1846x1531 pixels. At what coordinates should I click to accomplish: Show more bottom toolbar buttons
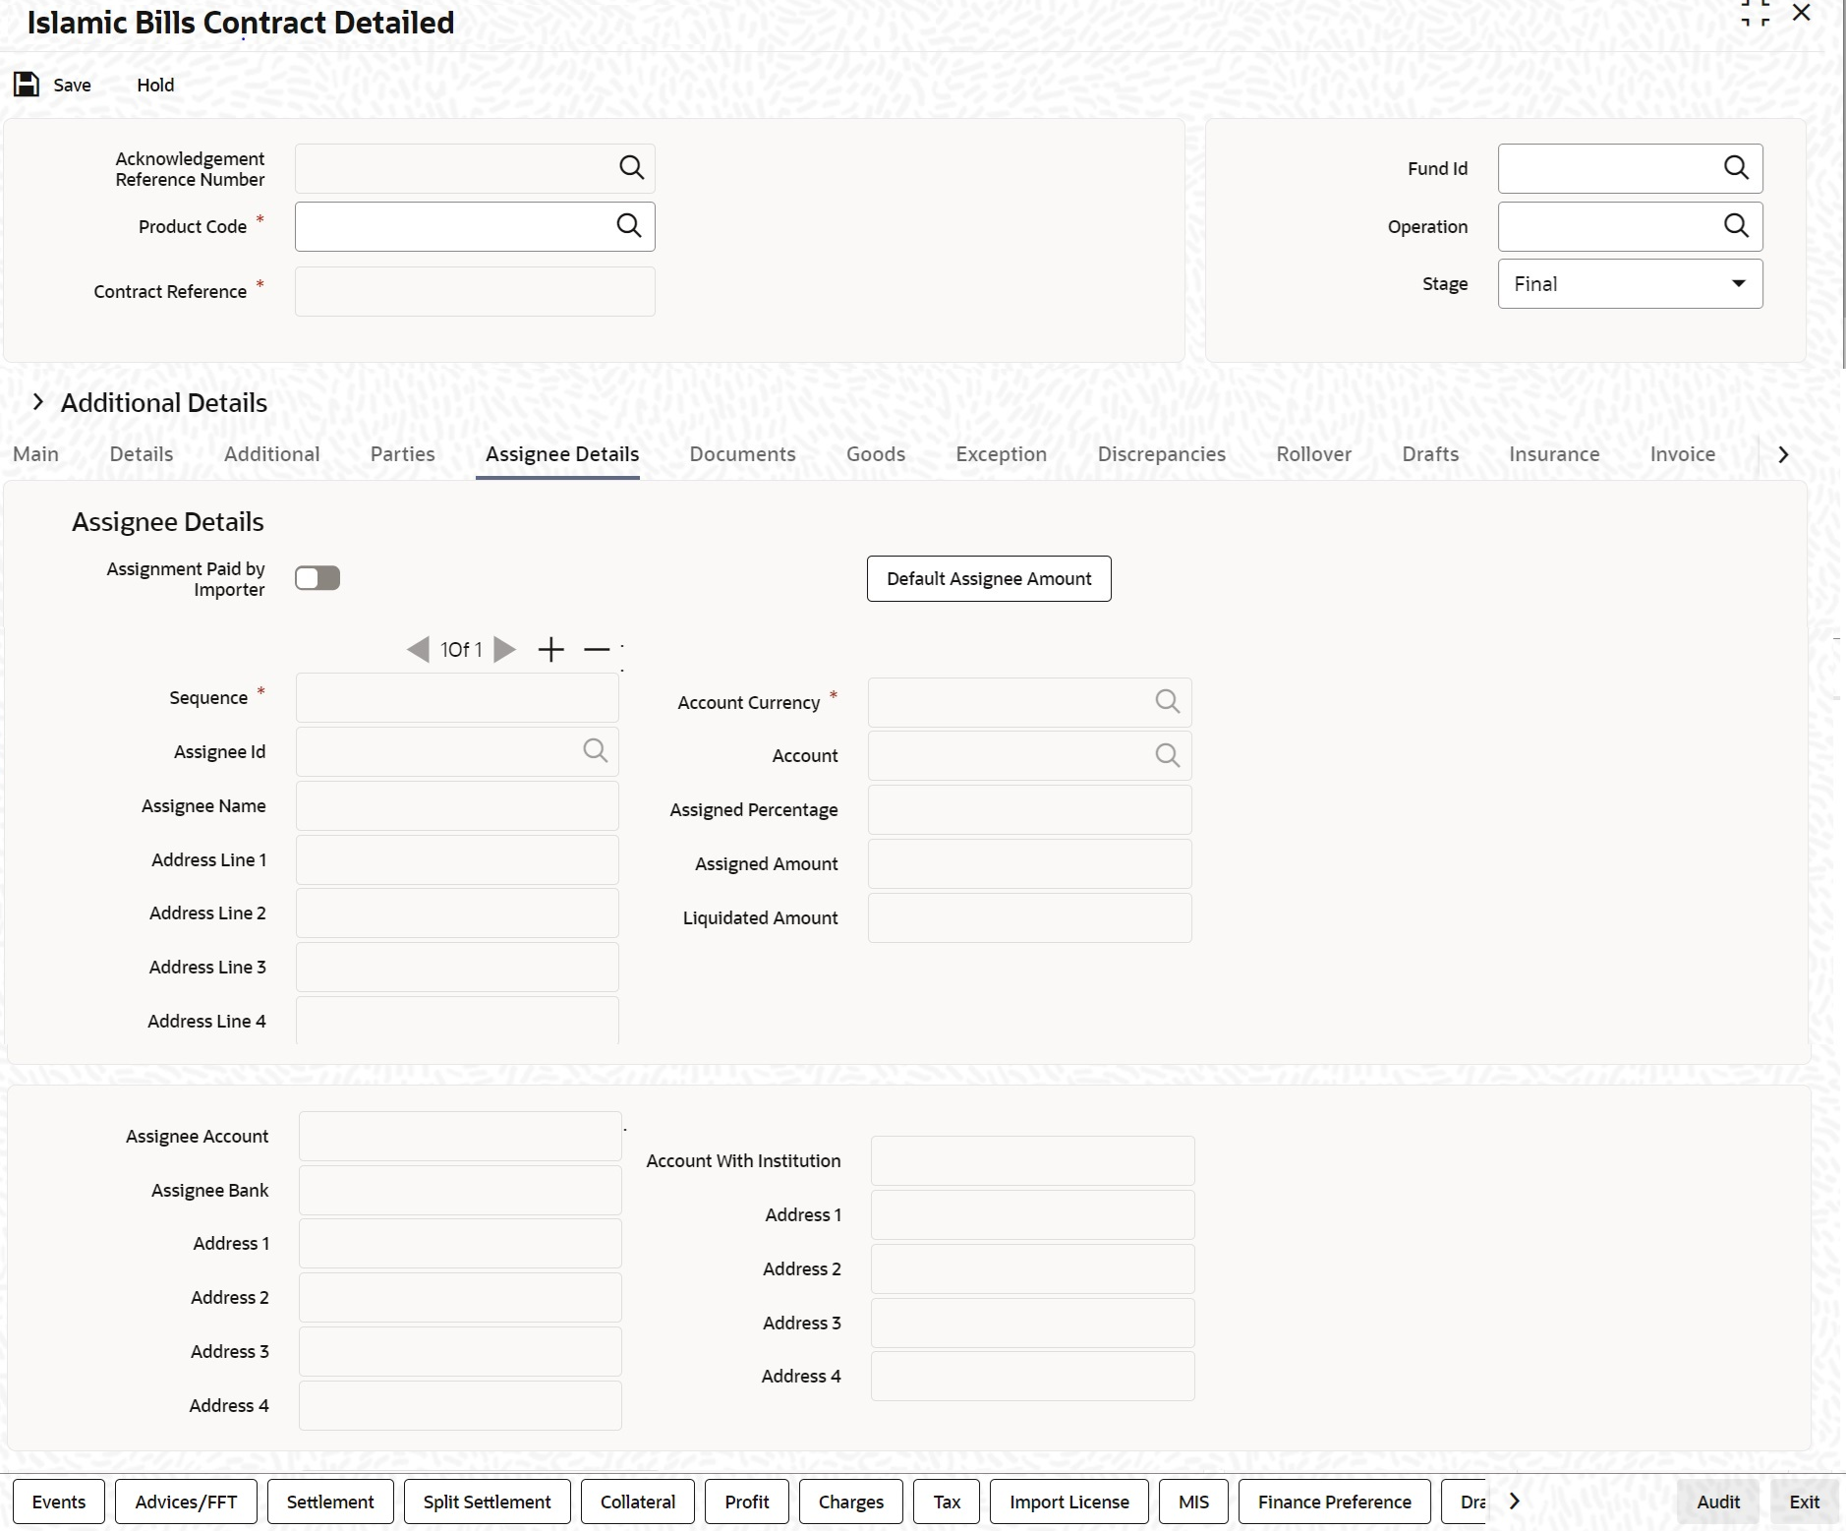pos(1515,1502)
